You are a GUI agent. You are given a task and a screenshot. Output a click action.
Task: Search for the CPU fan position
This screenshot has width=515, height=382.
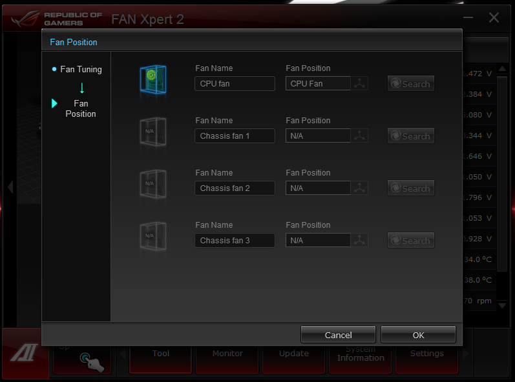click(411, 83)
